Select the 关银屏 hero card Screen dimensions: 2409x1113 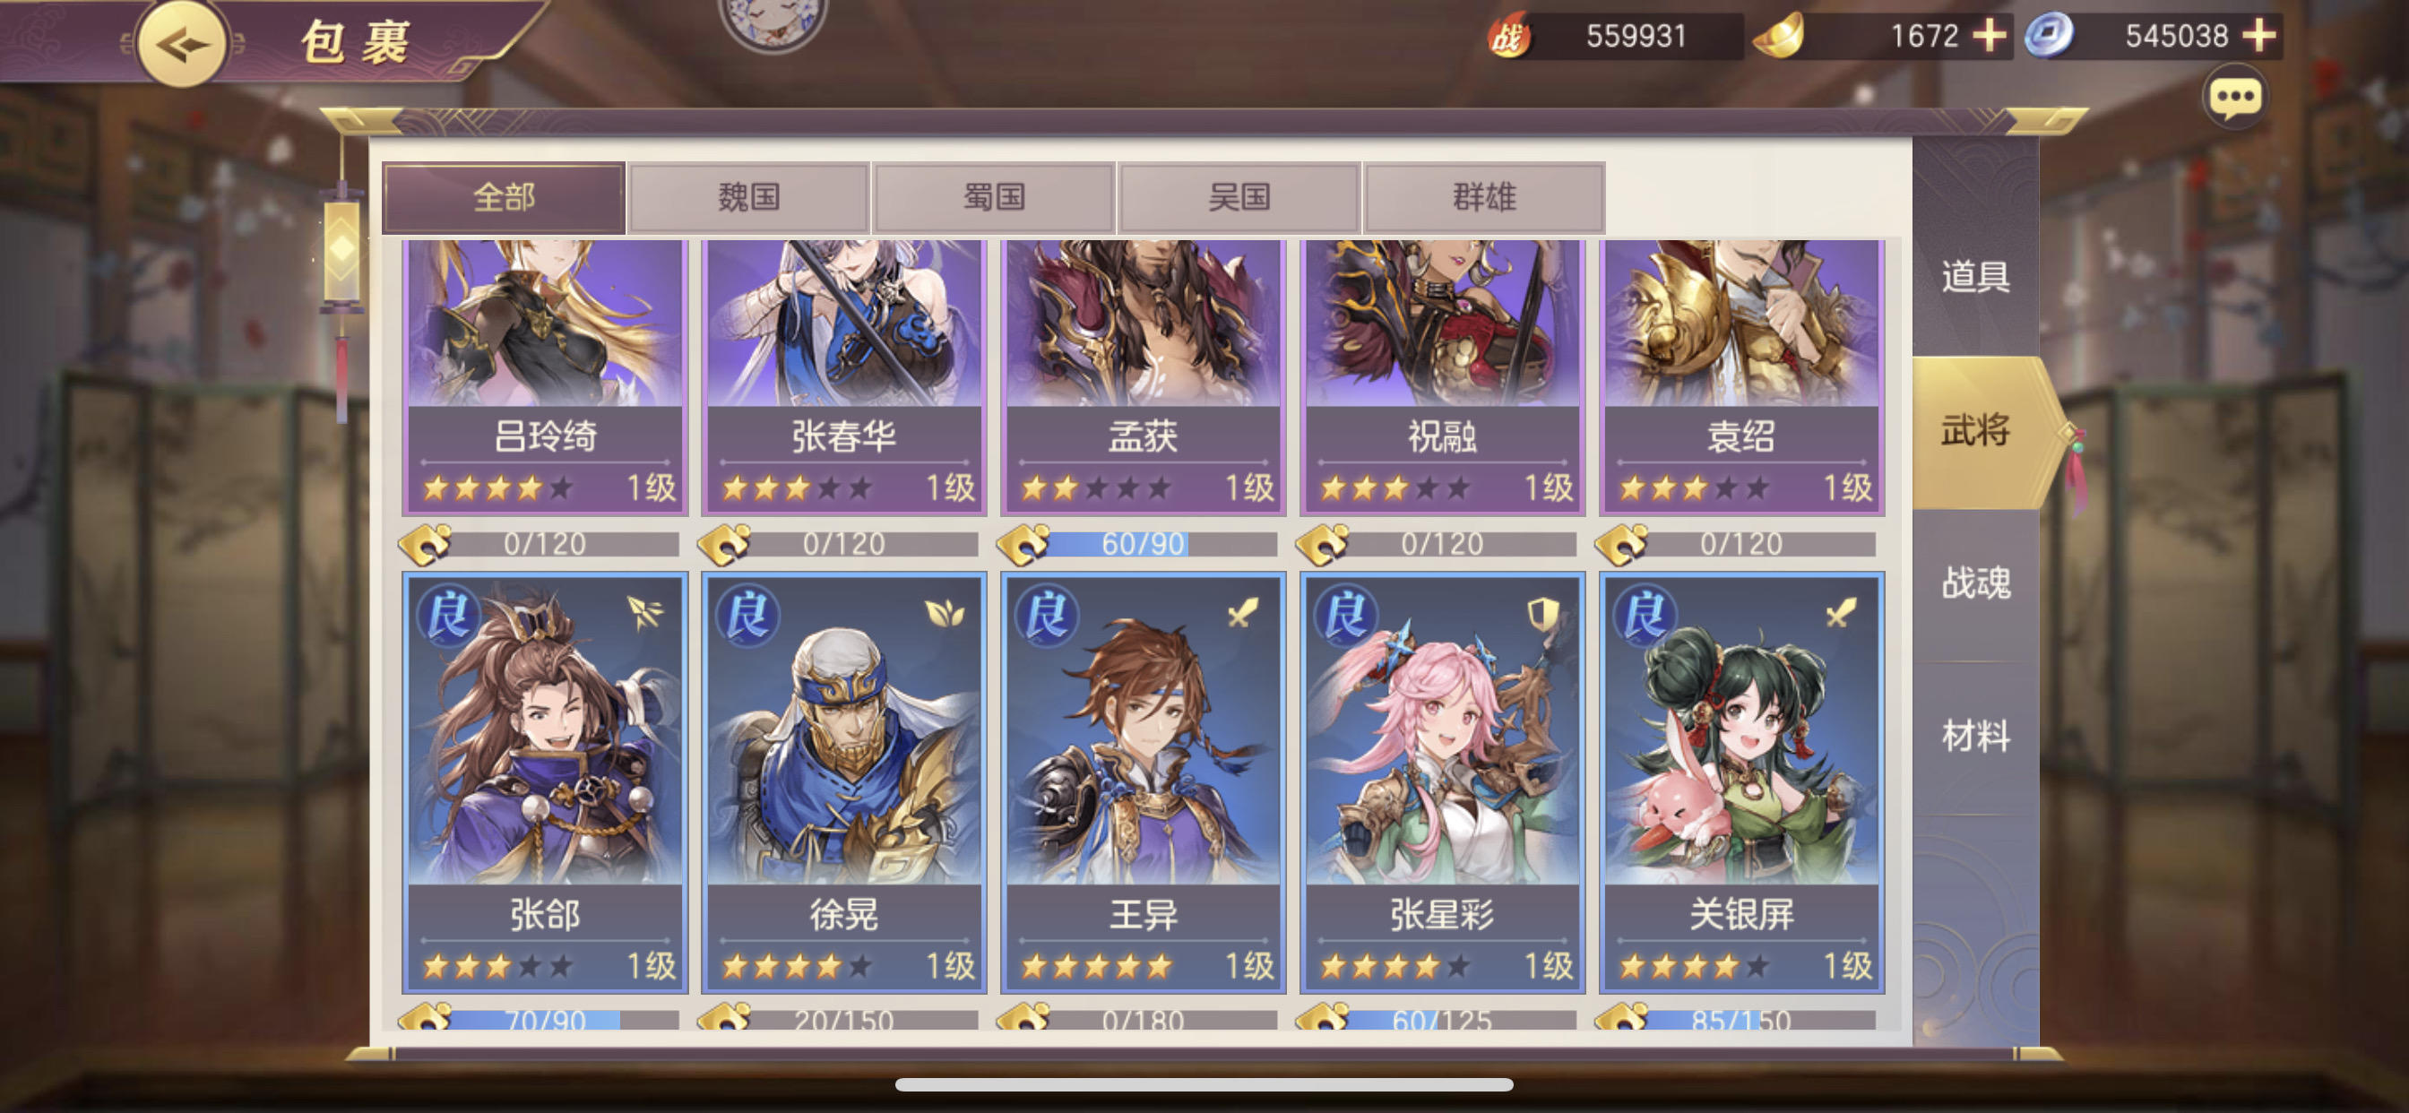click(1741, 783)
